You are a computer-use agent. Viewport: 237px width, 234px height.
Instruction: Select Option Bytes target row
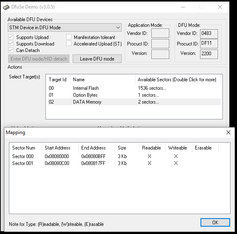(x=134, y=95)
